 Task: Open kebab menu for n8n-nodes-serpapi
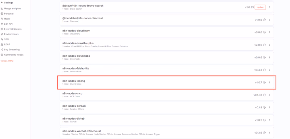[x=269, y=108]
